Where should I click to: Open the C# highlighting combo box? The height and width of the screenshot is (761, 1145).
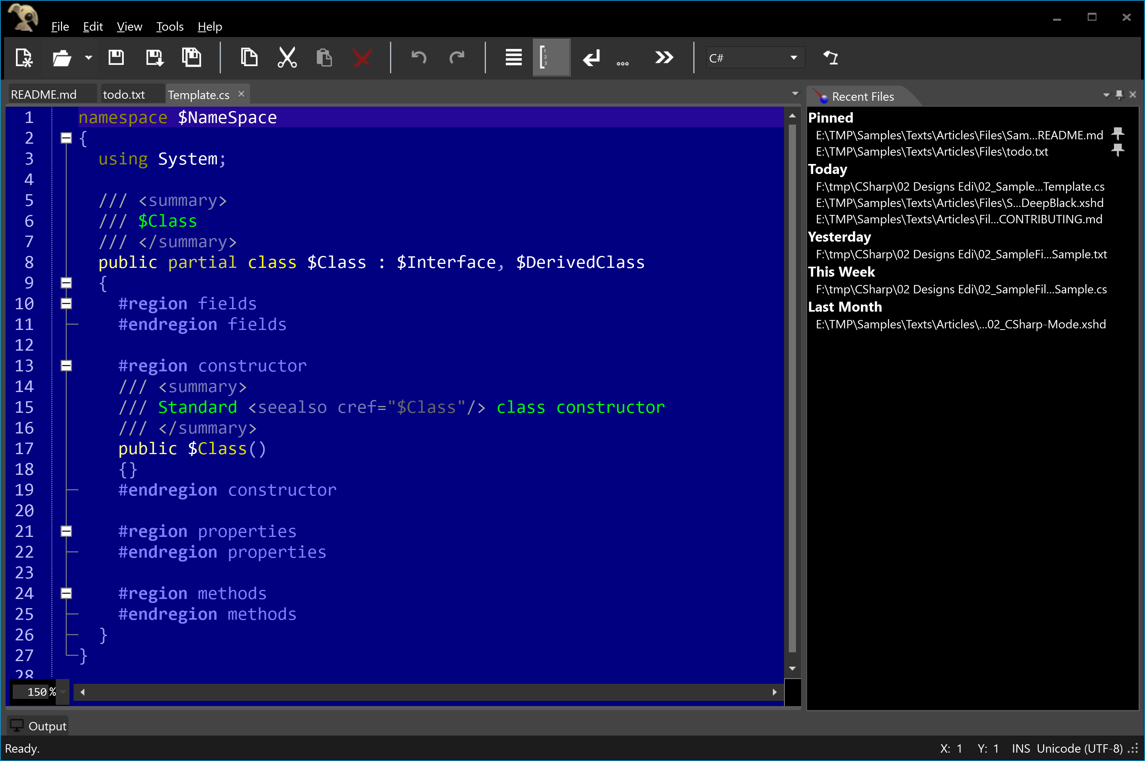pos(755,58)
